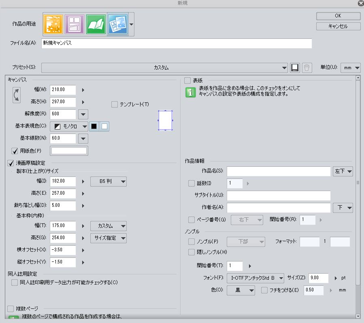Image resolution: width=364 pixels, height=323 pixels.
Task: Select the comic work-purpose icon
Action: coord(75,24)
